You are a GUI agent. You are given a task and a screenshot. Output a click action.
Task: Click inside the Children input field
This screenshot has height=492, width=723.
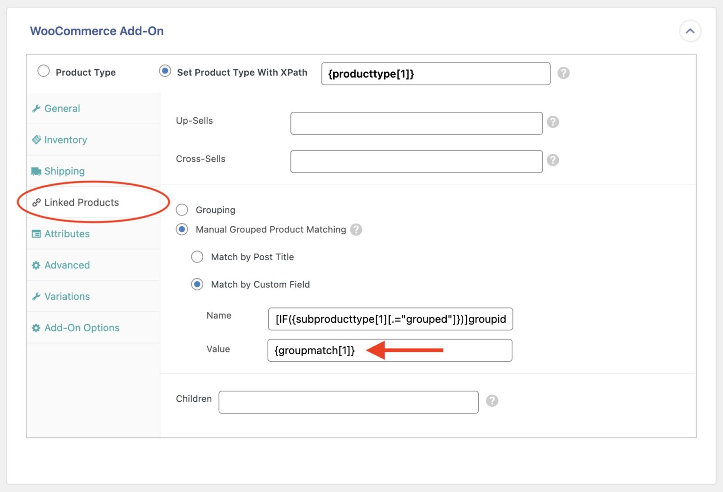pos(348,402)
